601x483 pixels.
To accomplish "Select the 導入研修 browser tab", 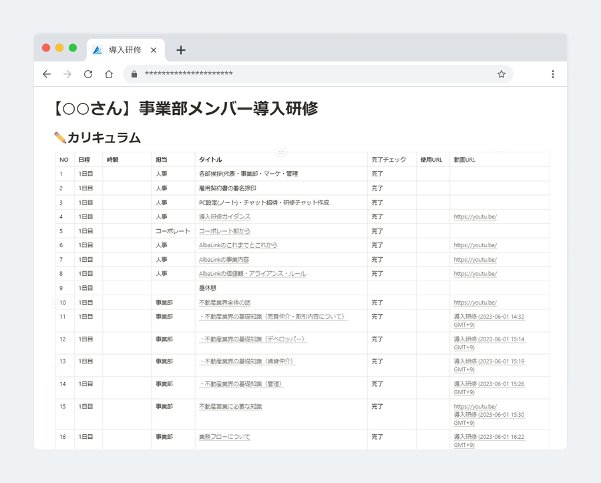I will [124, 50].
